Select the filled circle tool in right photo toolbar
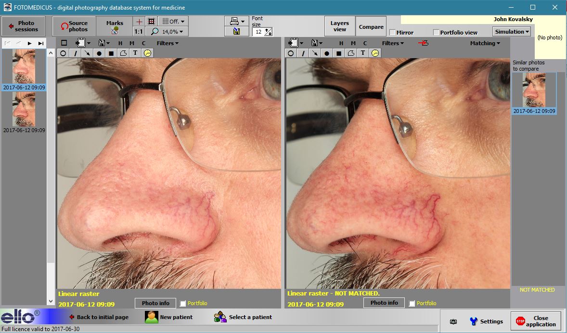 tap(327, 53)
